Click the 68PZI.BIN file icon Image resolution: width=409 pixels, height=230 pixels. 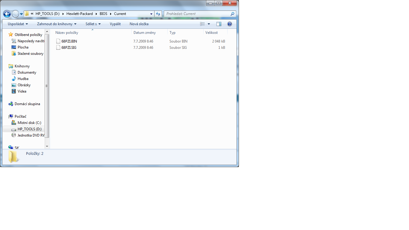pyautogui.click(x=58, y=41)
